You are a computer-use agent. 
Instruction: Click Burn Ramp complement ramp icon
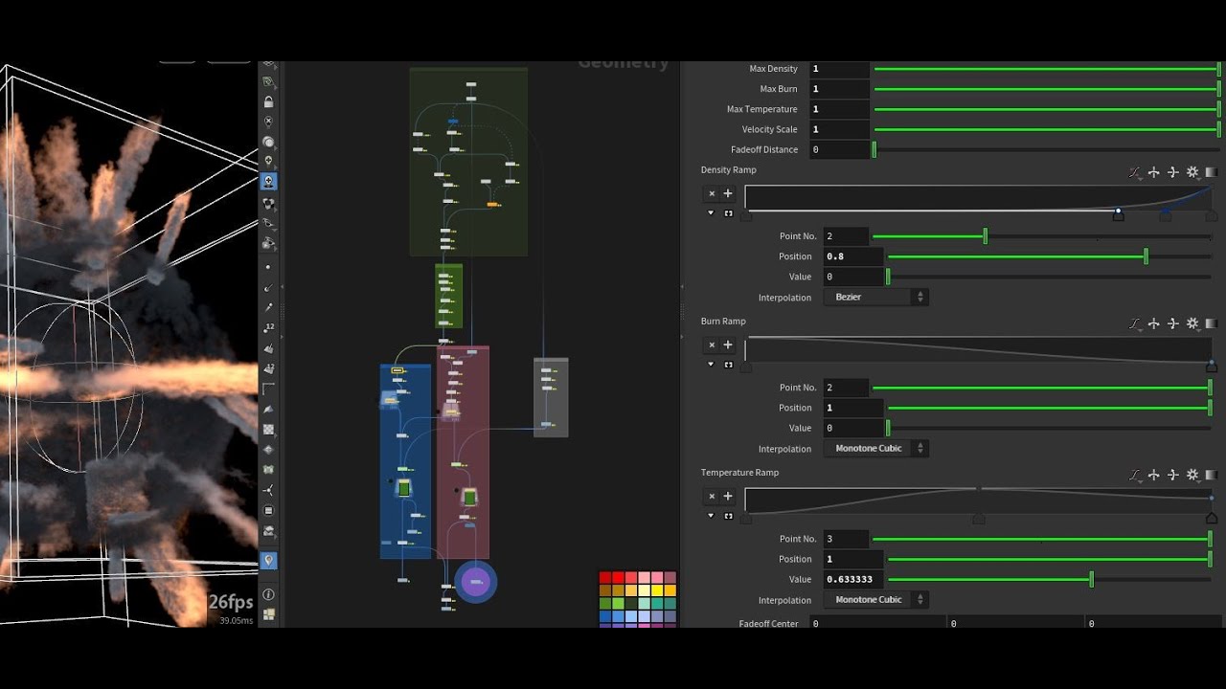(x=1173, y=323)
